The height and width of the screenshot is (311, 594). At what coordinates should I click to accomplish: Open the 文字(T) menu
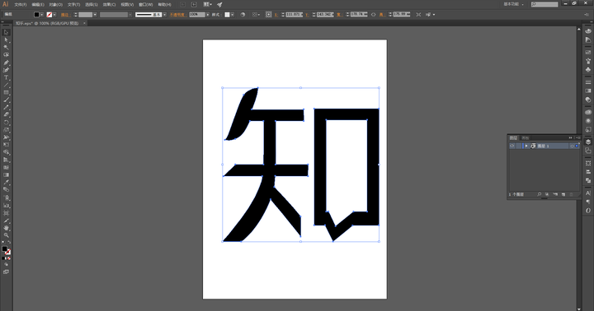click(73, 5)
